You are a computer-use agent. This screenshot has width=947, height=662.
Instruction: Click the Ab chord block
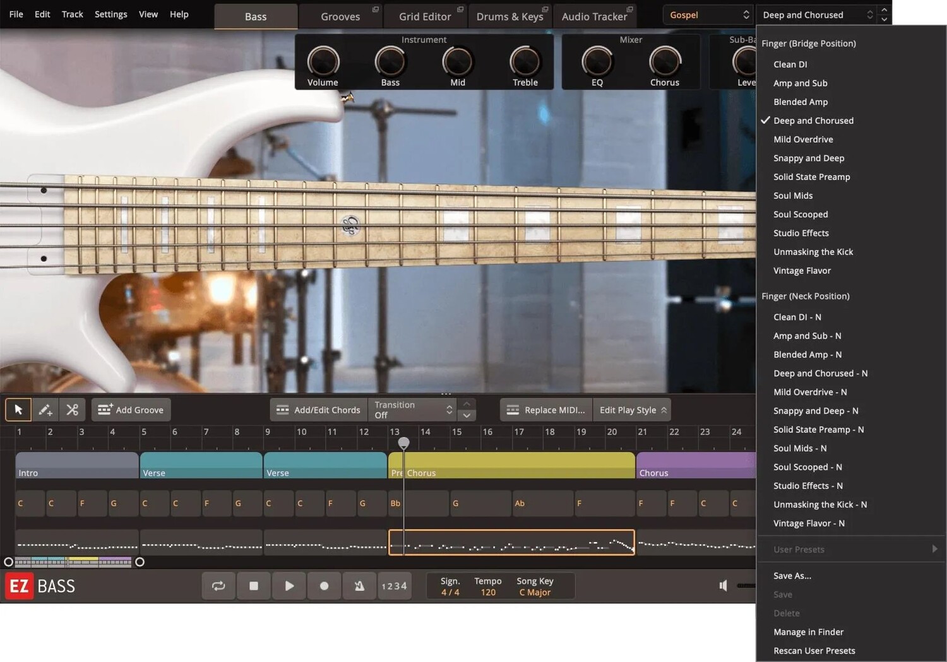tap(542, 503)
